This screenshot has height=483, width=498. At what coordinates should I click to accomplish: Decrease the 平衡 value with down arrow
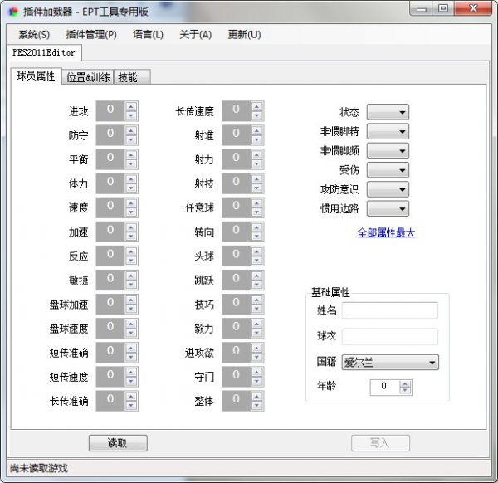[x=131, y=163]
